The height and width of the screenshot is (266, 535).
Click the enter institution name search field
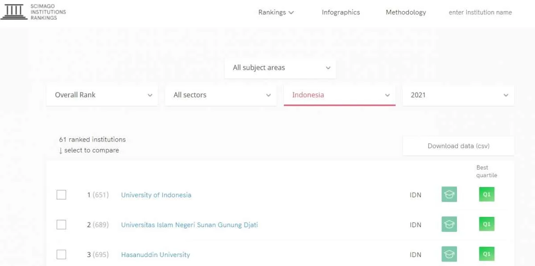[x=480, y=12]
